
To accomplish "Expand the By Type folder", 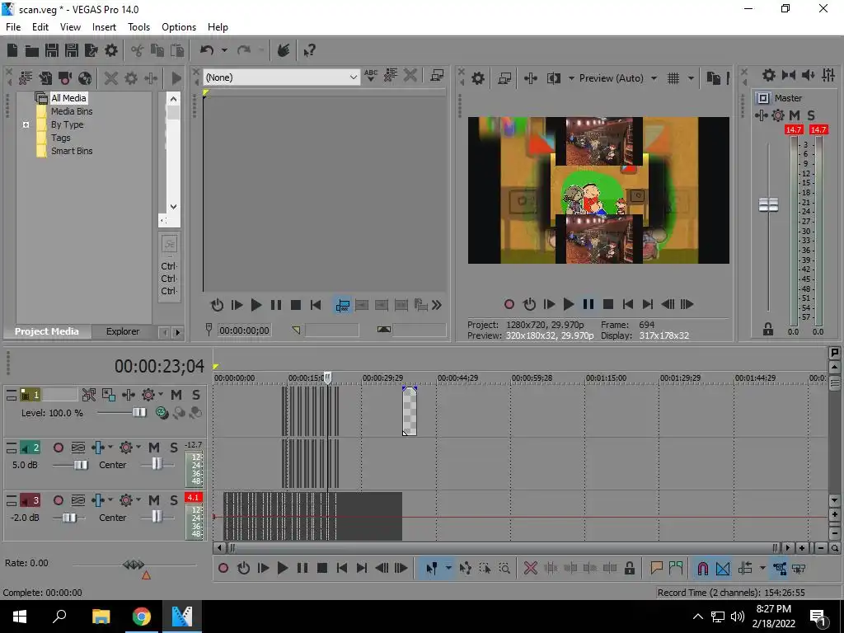I will coord(26,125).
